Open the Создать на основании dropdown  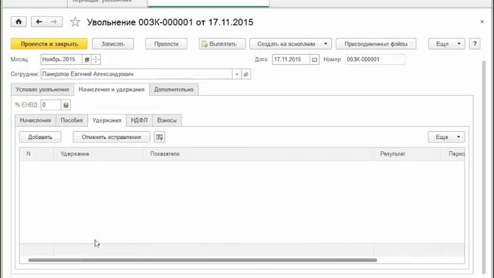tap(290, 44)
